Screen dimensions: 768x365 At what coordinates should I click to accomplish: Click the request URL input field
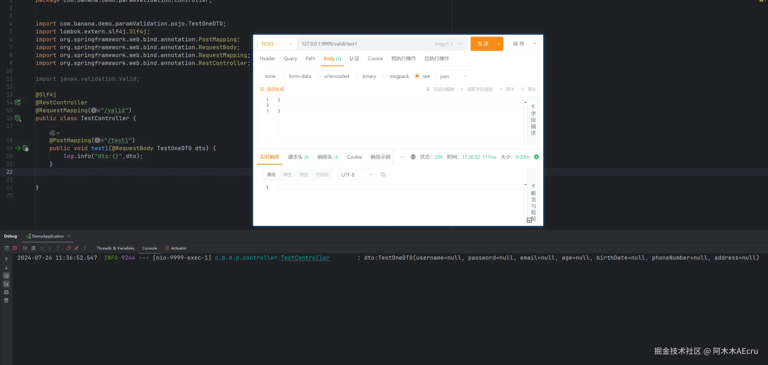[x=363, y=44]
